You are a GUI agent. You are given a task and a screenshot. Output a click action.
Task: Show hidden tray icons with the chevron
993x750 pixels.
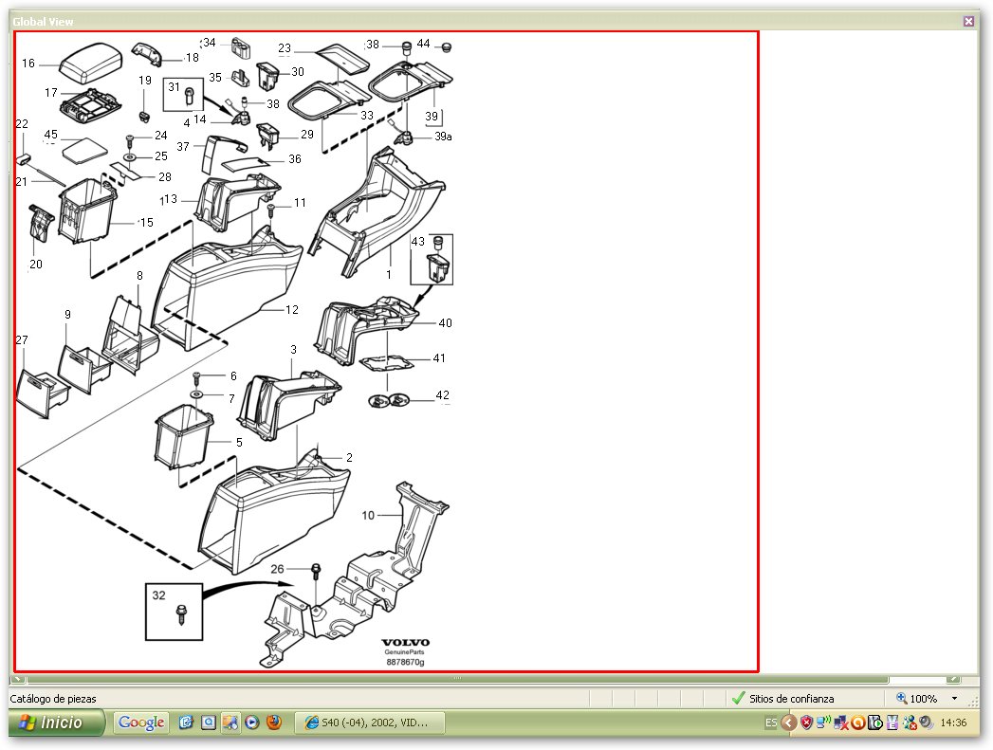point(788,723)
